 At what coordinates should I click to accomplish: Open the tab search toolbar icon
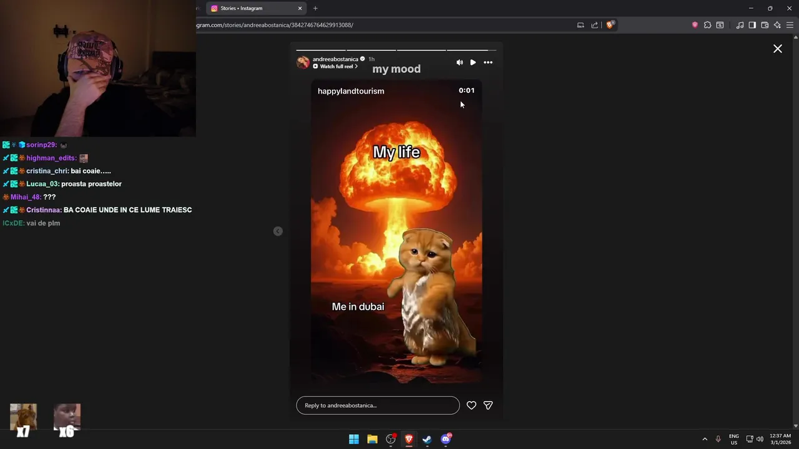pos(720,25)
